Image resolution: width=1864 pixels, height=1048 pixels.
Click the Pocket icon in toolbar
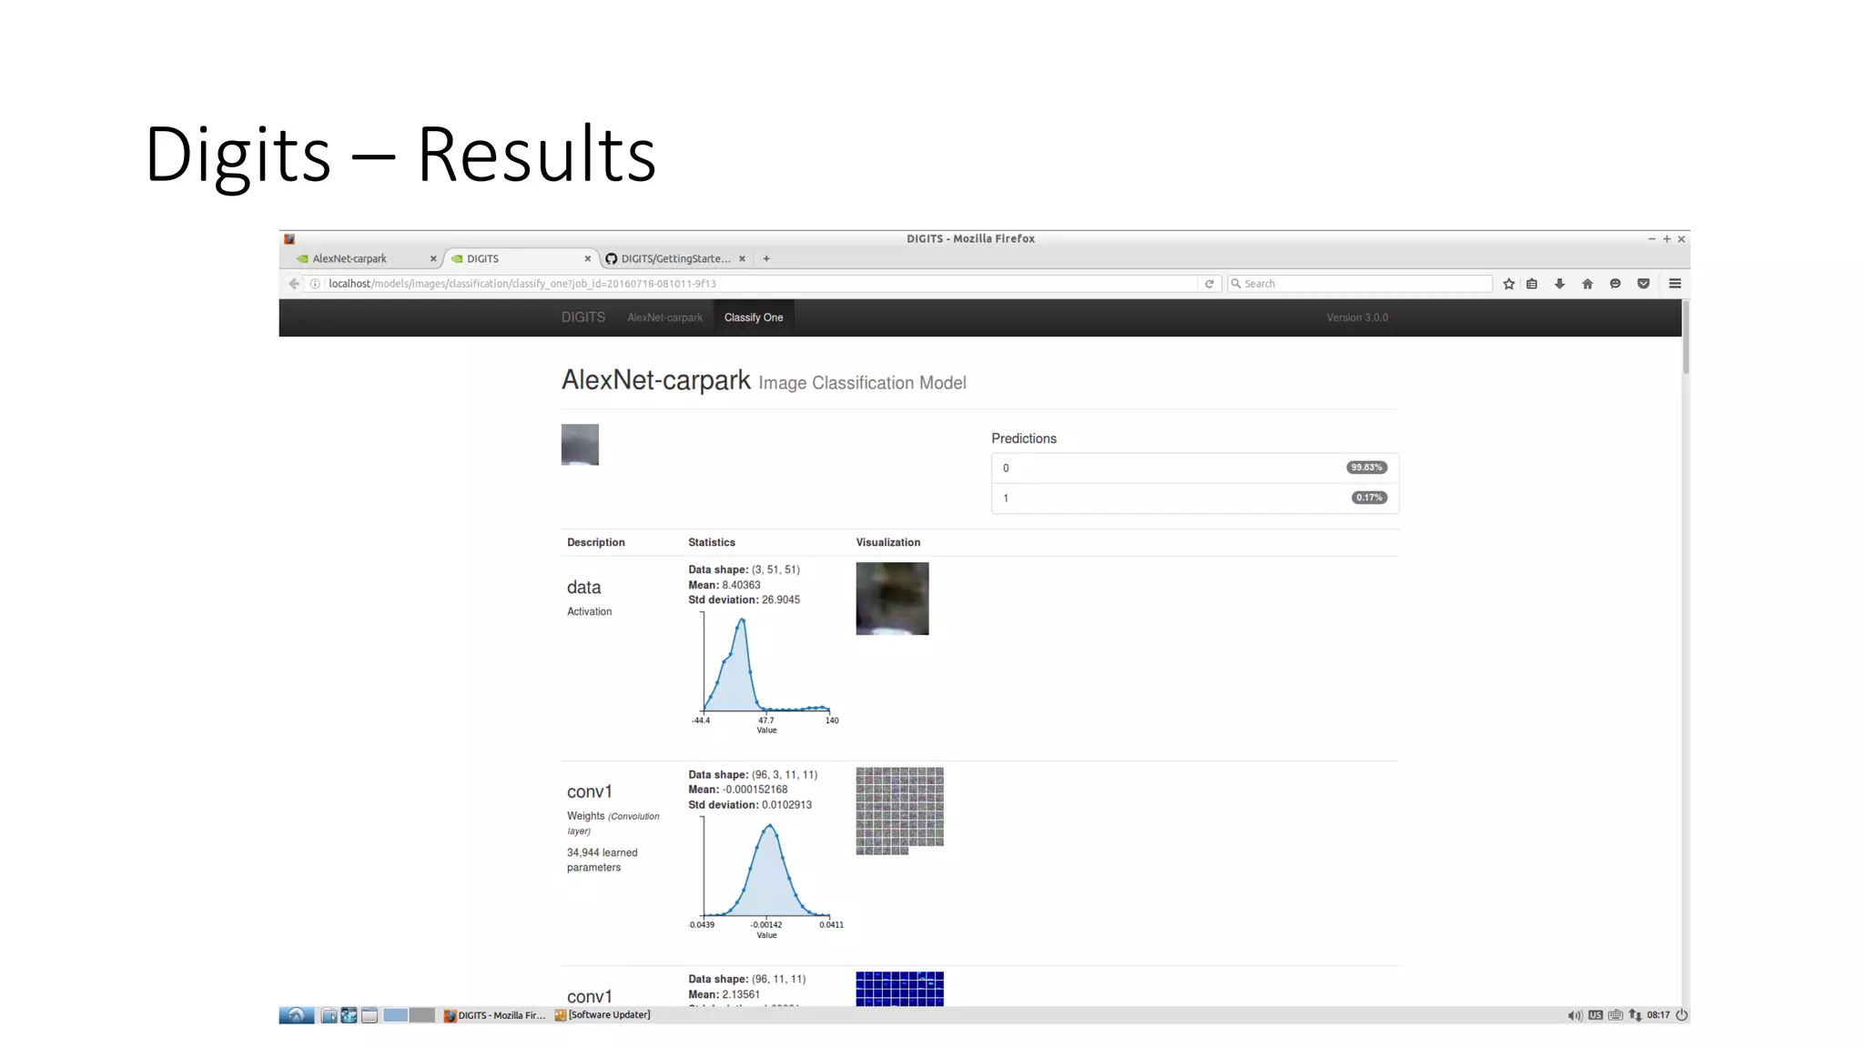(x=1643, y=284)
